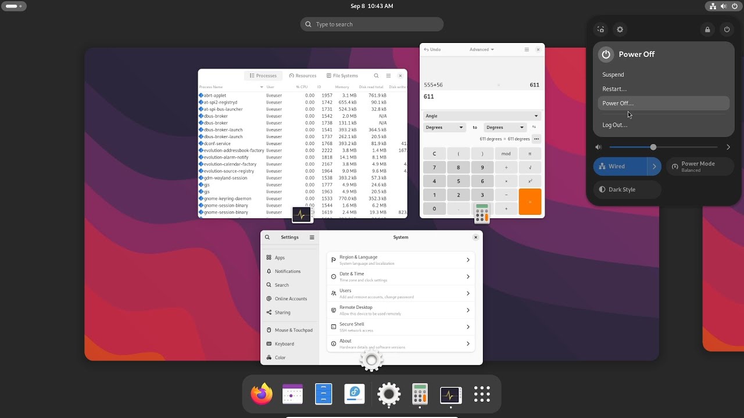744x418 pixels.
Task: Open the System Monitor hamburger menu
Action: tap(388, 75)
